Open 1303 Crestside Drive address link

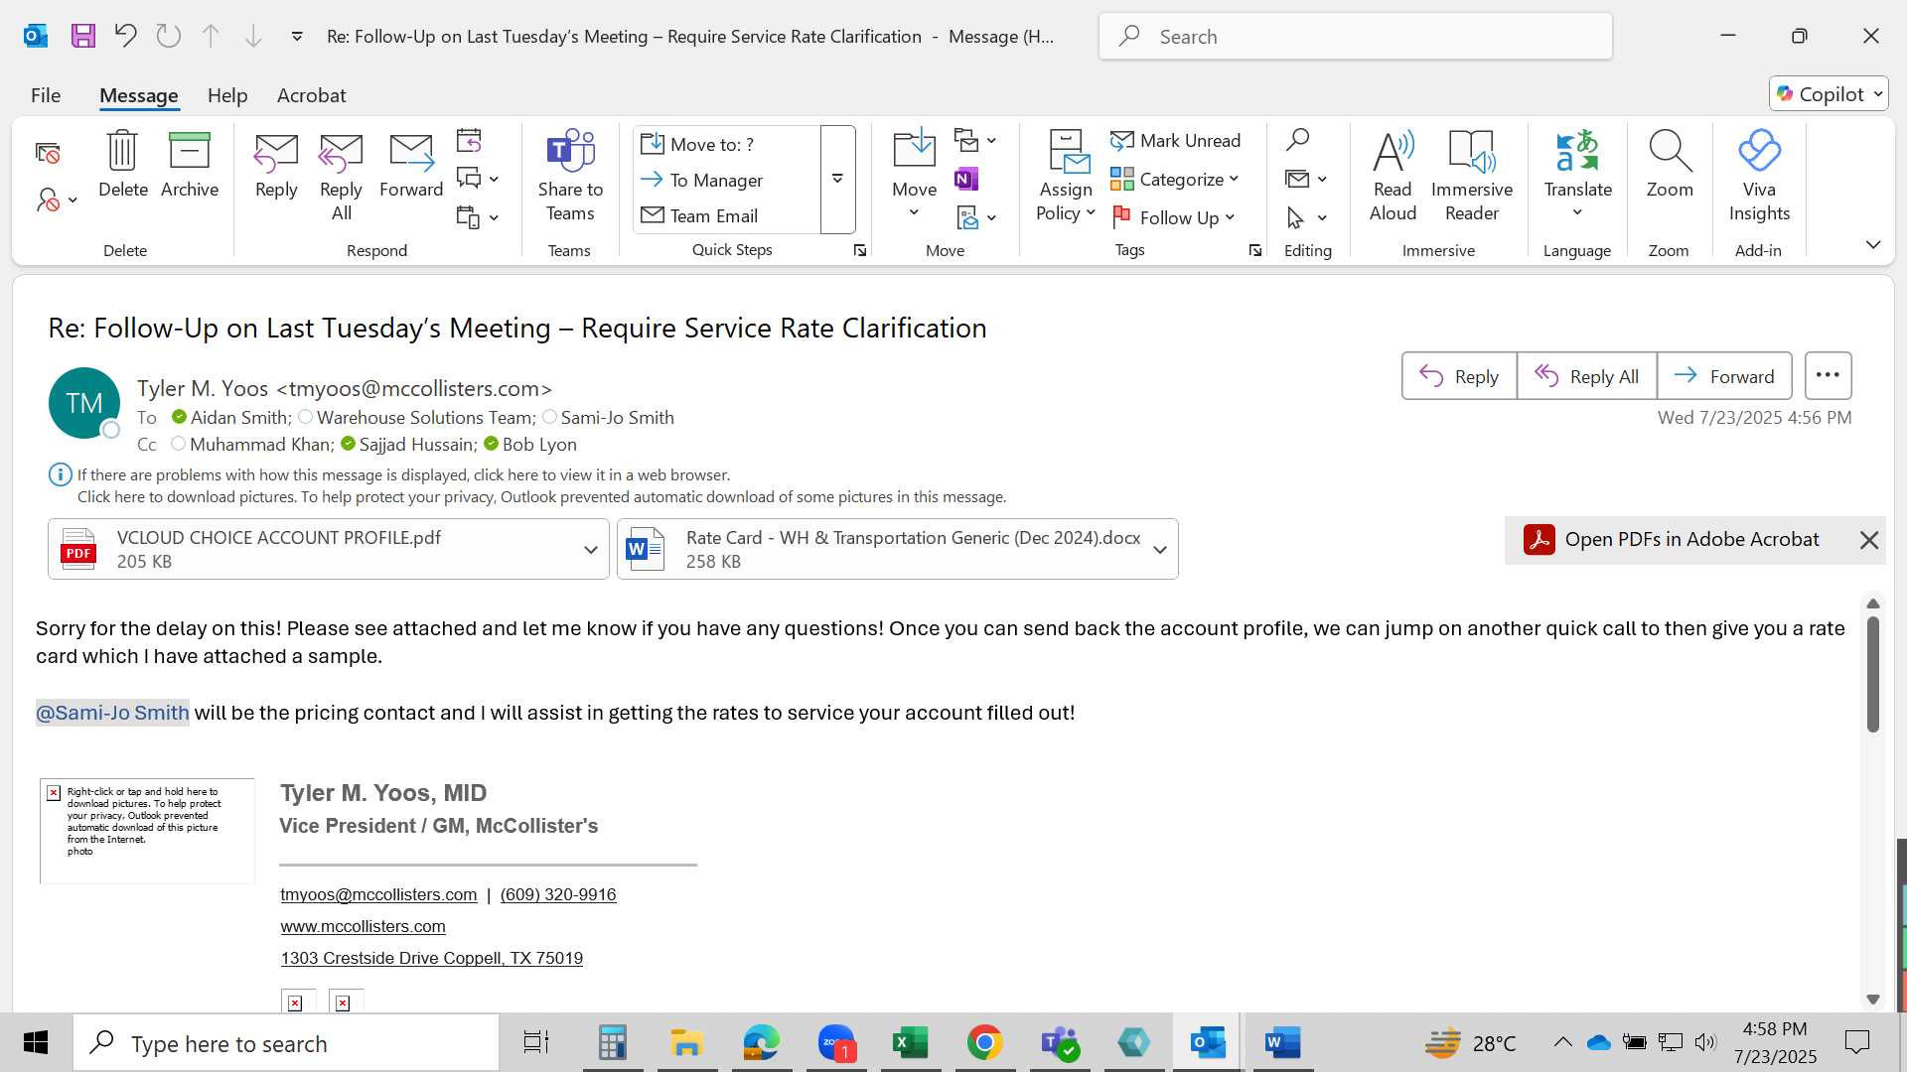click(x=431, y=958)
